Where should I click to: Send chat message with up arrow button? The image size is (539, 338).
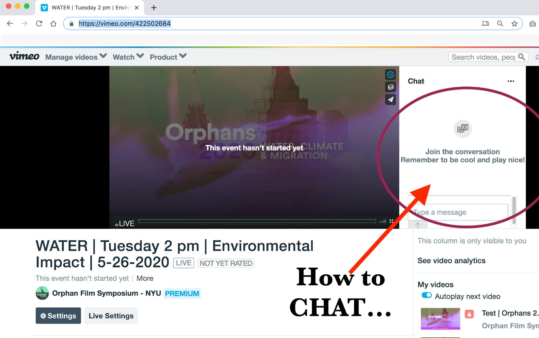(x=418, y=225)
